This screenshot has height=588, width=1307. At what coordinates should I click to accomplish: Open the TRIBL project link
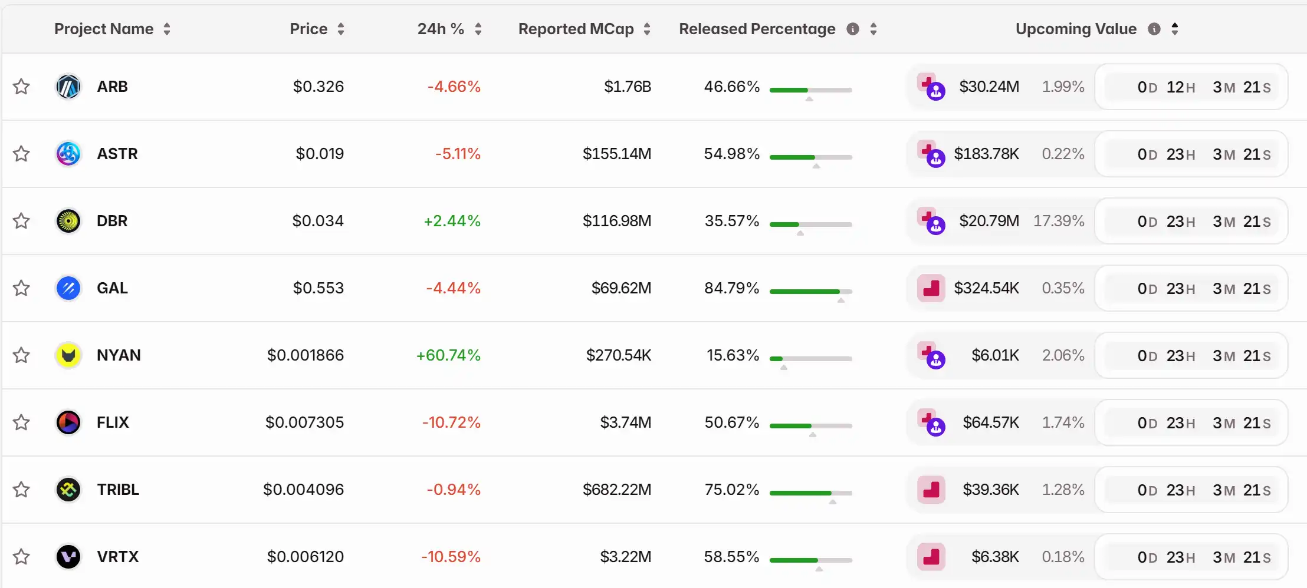point(118,490)
